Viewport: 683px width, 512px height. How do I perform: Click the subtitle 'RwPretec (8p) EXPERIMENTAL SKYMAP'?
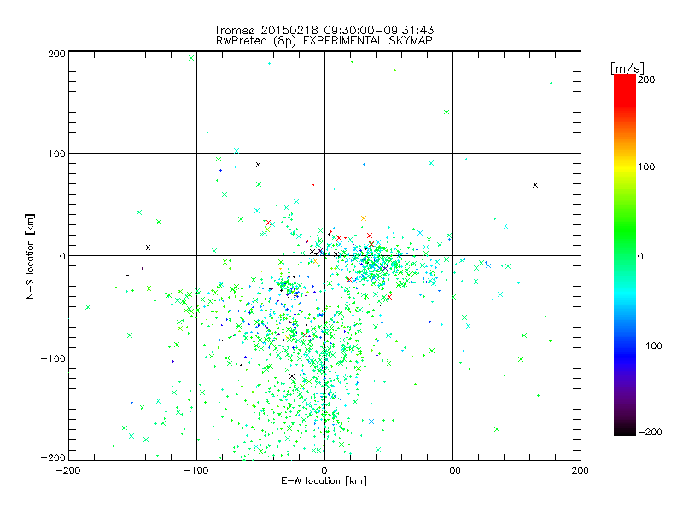click(x=324, y=40)
